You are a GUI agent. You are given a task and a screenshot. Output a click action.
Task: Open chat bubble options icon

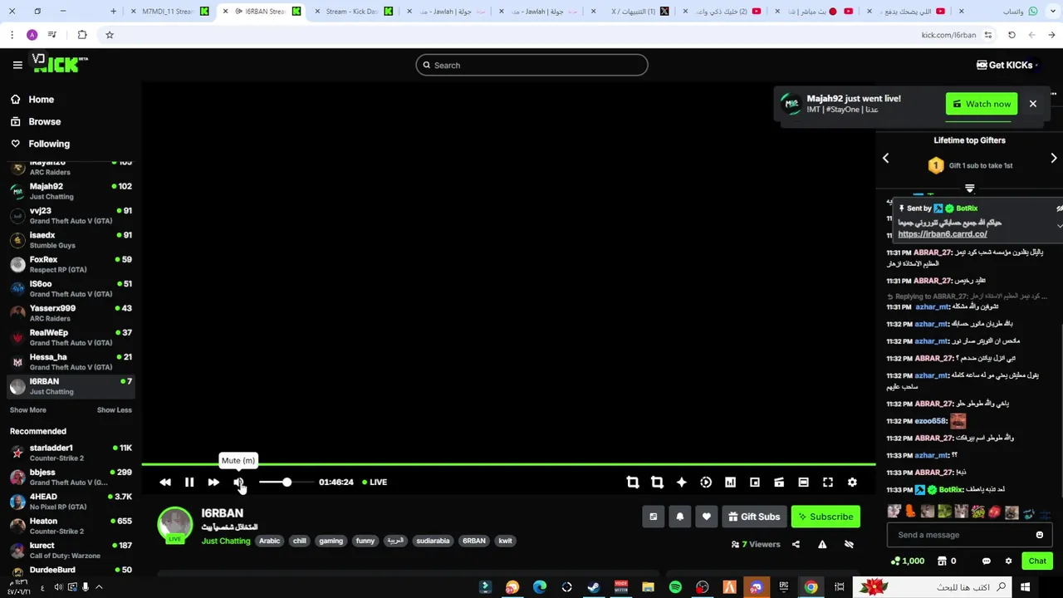point(987,561)
